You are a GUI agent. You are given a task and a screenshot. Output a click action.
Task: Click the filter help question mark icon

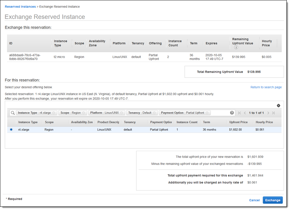point(232,113)
